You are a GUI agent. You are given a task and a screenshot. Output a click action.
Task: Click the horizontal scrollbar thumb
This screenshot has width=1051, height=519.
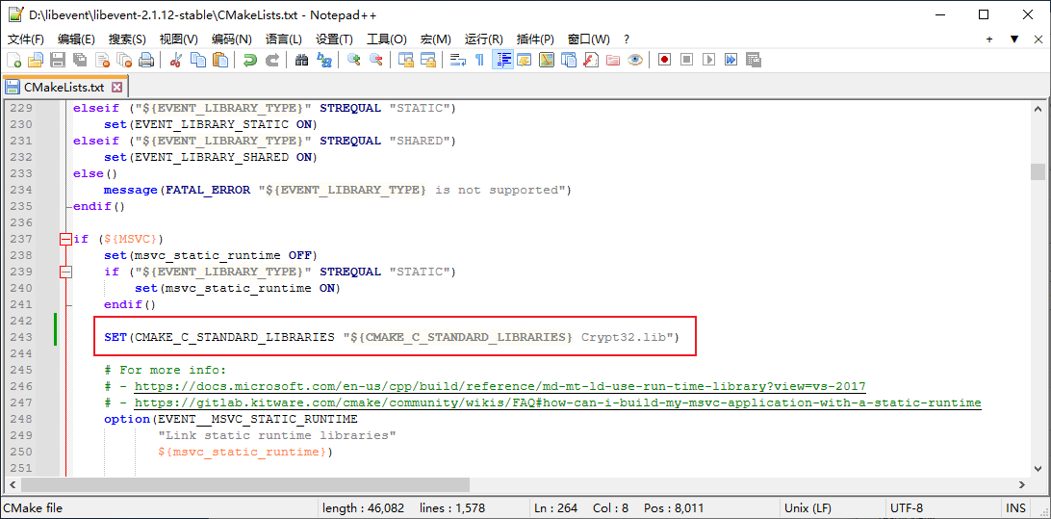coord(245,485)
